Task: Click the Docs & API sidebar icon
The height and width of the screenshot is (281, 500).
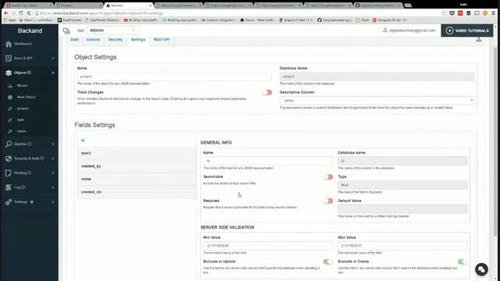Action: point(9,59)
